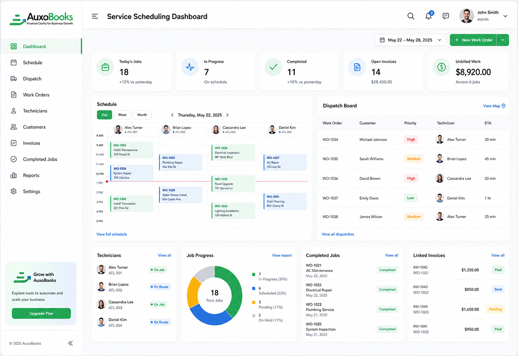
Task: Click the Dispatch truck icon in sidebar
Action: point(13,78)
